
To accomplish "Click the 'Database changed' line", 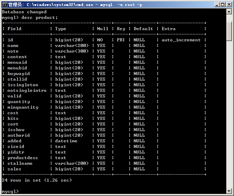I will 24,12.
